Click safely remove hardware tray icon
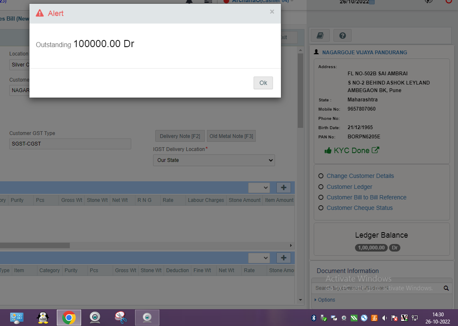 click(x=324, y=318)
